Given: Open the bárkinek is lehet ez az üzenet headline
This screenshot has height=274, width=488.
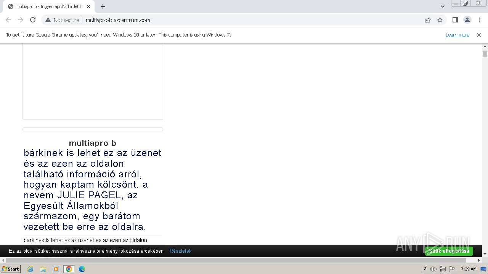Looking at the screenshot, I should (x=93, y=190).
